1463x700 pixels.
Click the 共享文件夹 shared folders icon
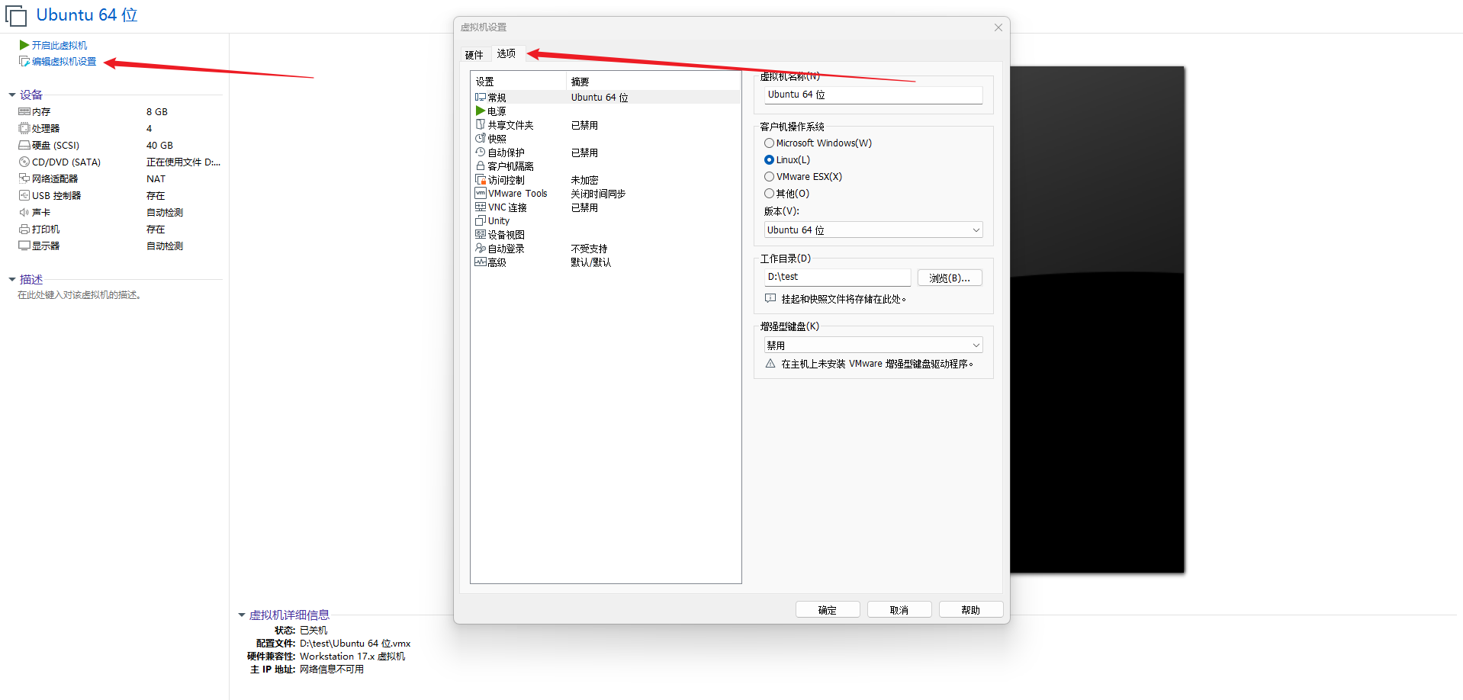click(481, 124)
